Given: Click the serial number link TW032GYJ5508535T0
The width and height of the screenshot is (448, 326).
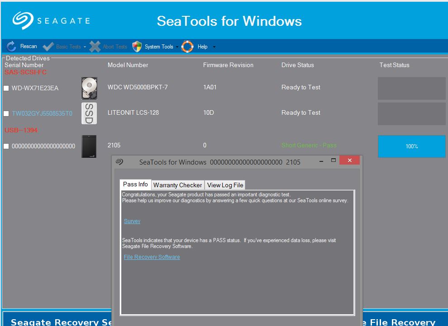Looking at the screenshot, I should pos(42,114).
